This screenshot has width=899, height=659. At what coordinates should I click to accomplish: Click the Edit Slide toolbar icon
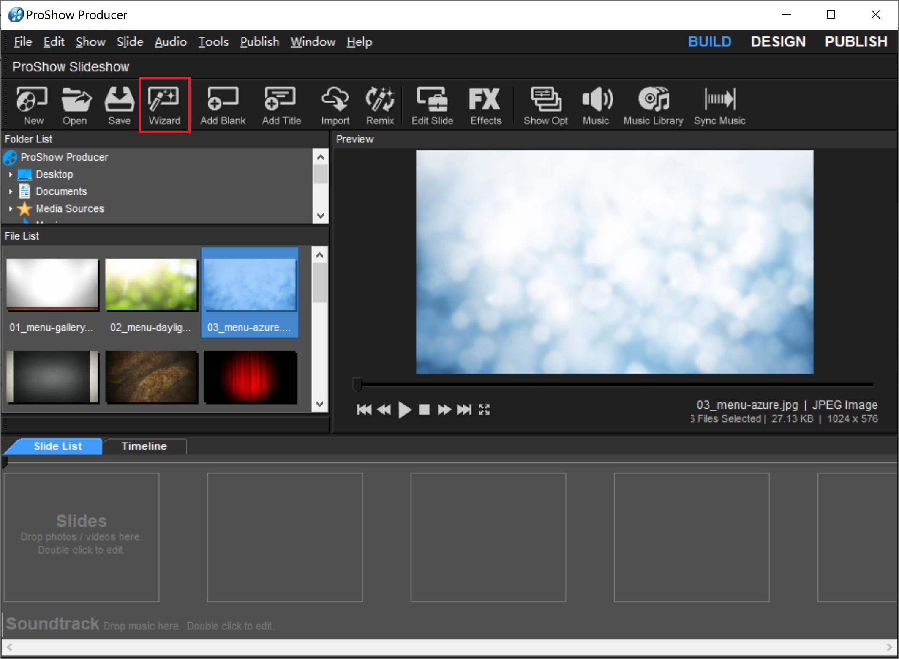tap(432, 105)
